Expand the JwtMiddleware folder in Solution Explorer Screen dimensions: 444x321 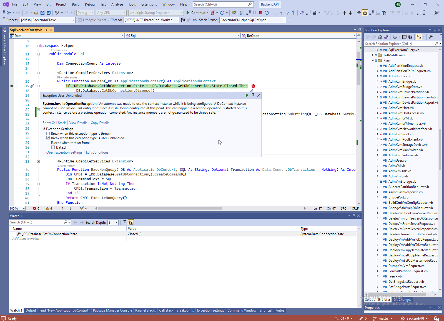tap(373, 55)
